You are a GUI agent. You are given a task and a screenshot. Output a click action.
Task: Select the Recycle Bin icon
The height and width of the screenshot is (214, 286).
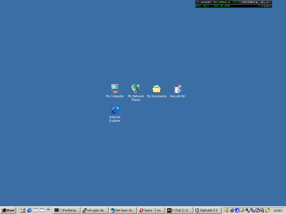(x=178, y=89)
